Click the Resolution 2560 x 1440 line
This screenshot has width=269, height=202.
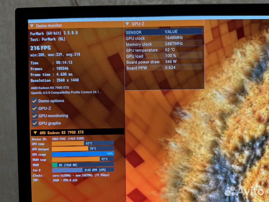[x=55, y=80]
